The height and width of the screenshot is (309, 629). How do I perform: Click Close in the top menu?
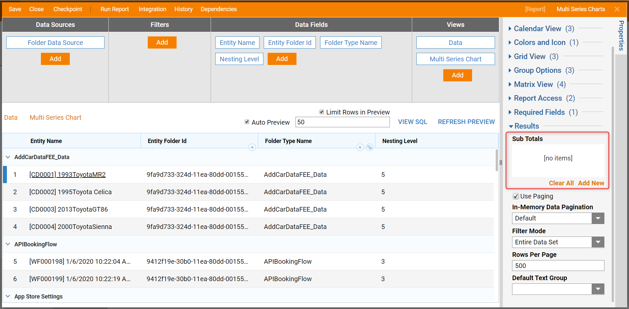[x=36, y=9]
